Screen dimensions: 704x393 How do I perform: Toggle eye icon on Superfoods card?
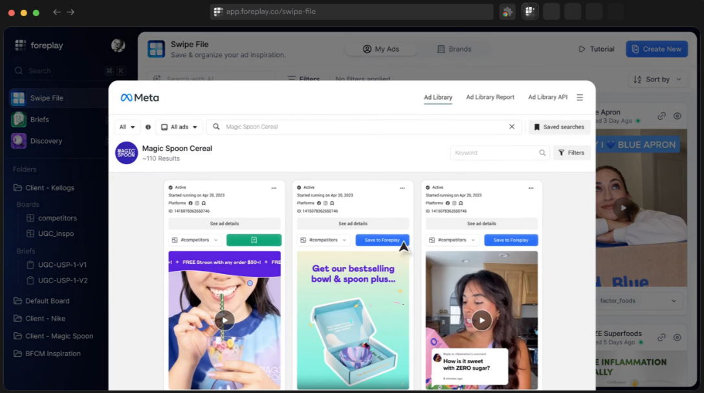pos(677,337)
